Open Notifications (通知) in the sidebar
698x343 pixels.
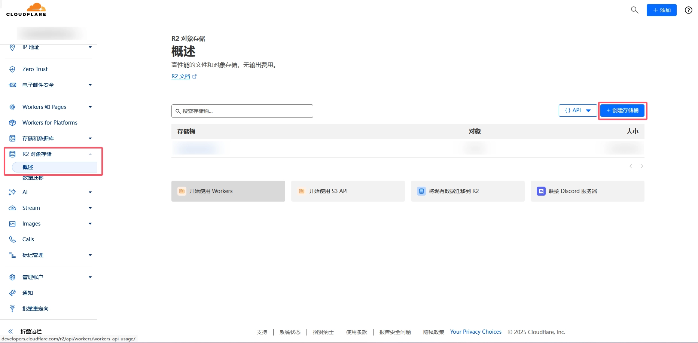click(28, 293)
